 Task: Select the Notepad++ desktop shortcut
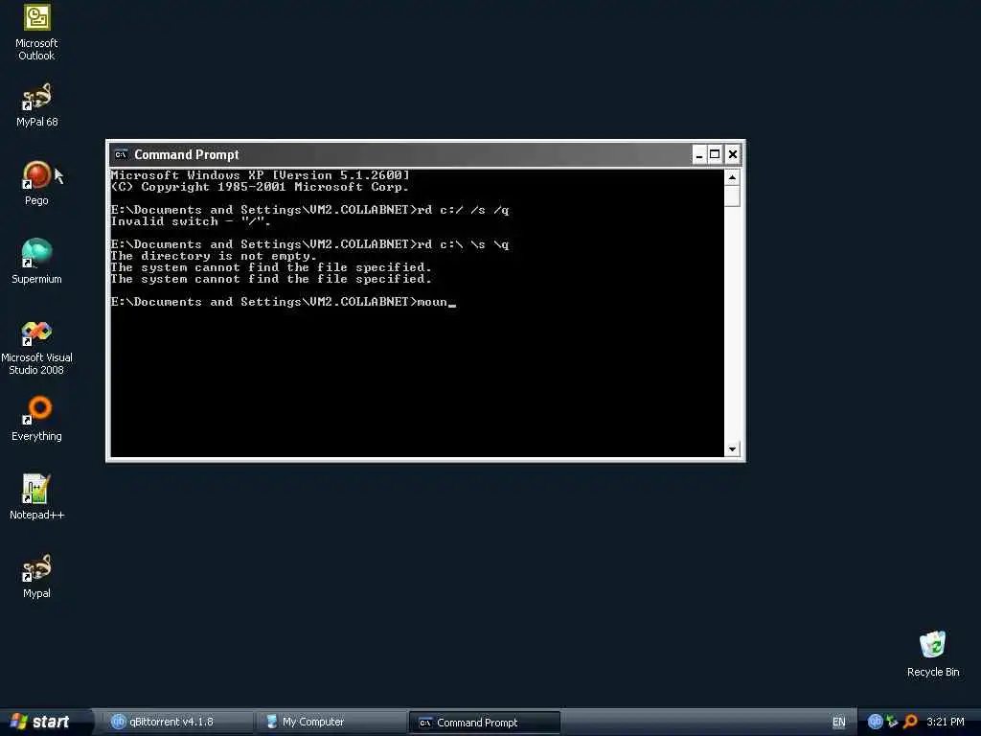coord(36,497)
